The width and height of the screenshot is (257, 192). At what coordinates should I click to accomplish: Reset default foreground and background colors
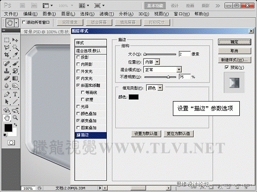pyautogui.click(x=5, y=135)
